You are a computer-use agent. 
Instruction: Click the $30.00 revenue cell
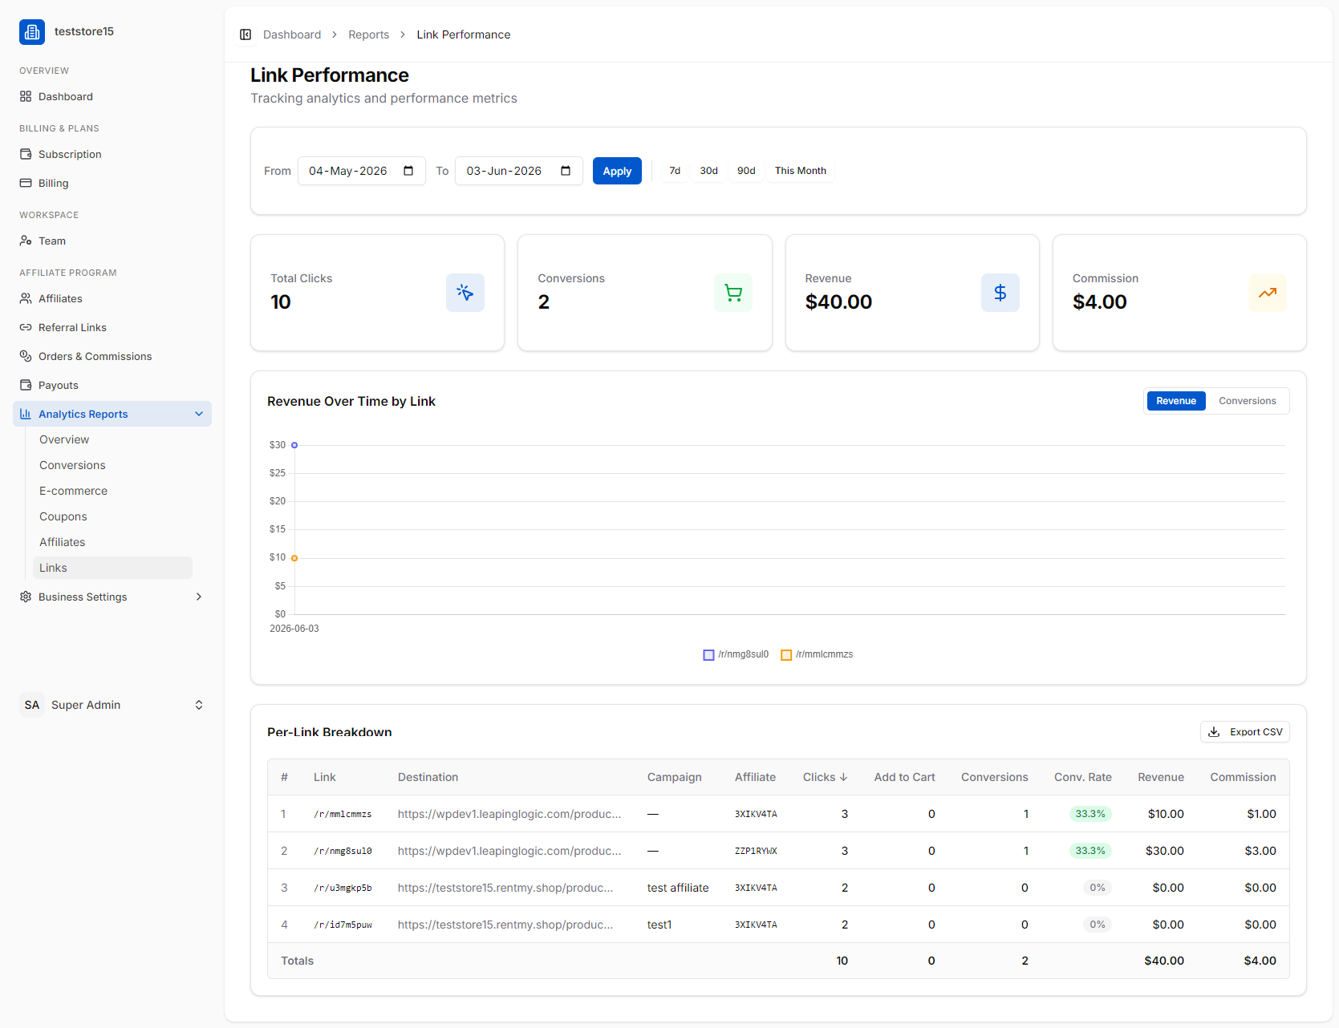coord(1165,851)
